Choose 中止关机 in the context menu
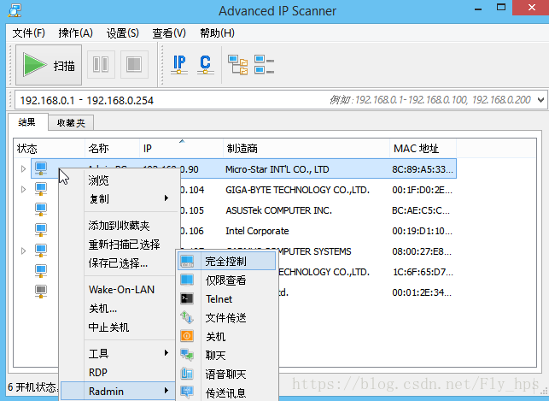 pyautogui.click(x=119, y=327)
